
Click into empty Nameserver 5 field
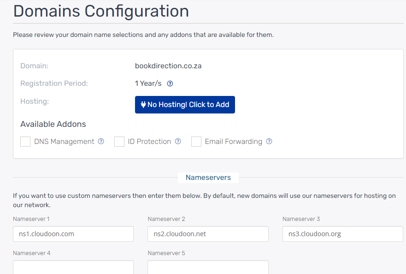[x=208, y=267]
